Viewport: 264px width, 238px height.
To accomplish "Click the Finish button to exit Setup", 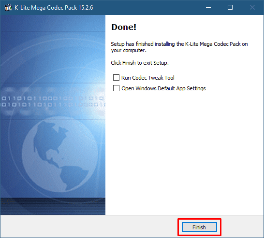I will point(199,227).
